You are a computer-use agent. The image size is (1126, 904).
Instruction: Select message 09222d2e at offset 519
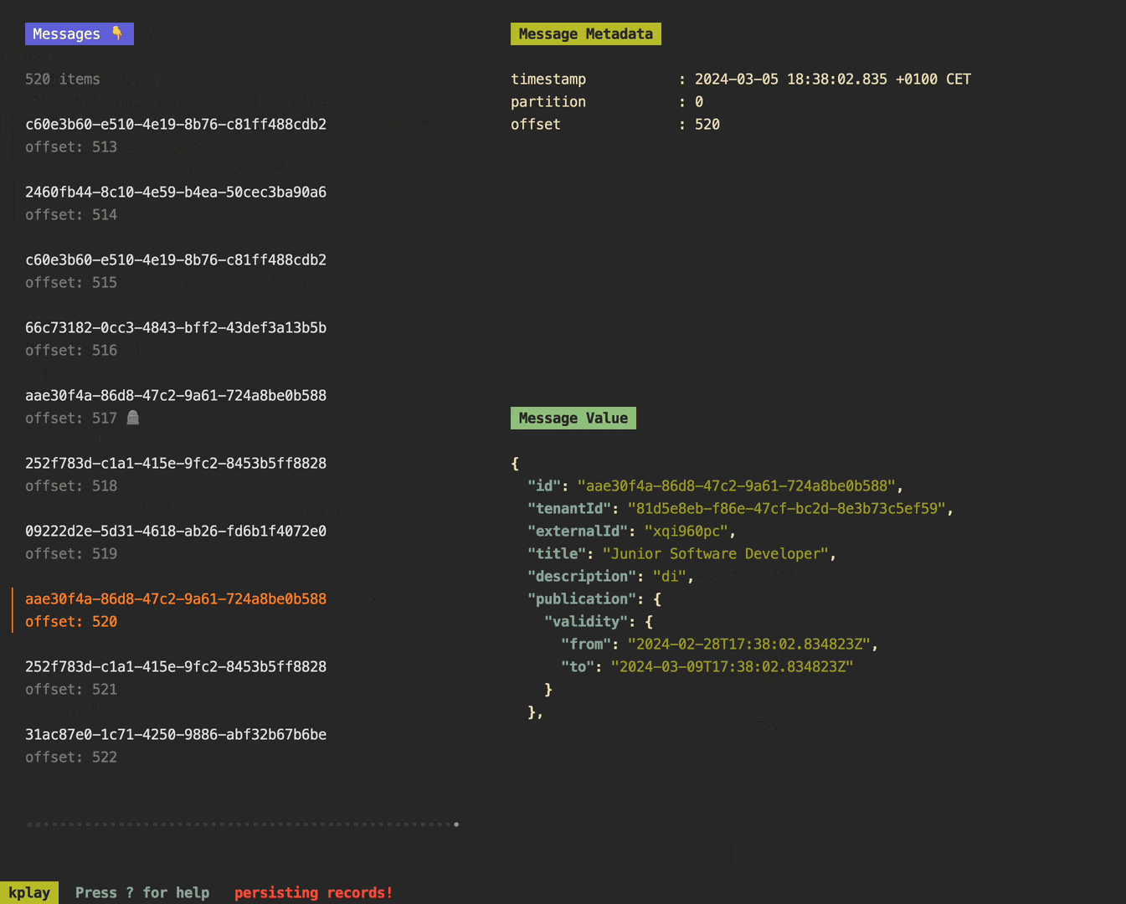[175, 542]
